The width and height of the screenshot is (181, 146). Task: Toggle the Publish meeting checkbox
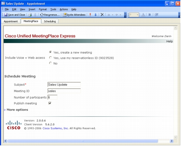50,103
